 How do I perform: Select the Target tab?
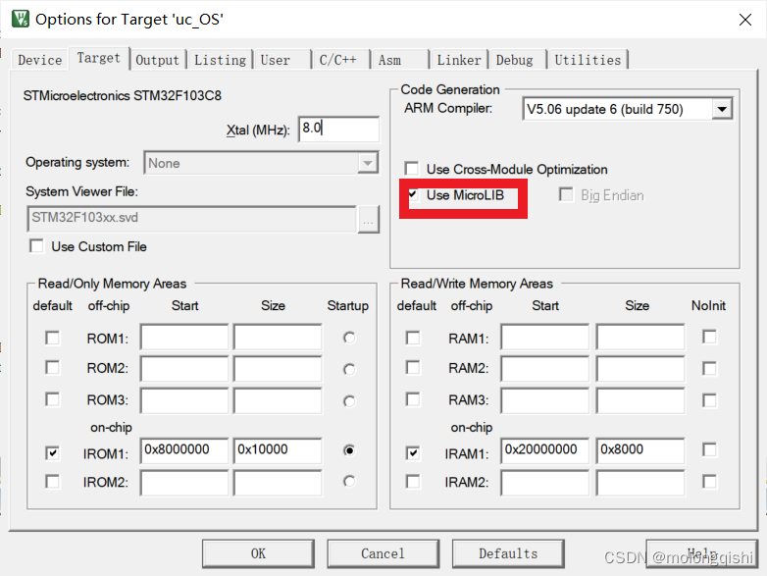pyautogui.click(x=99, y=58)
